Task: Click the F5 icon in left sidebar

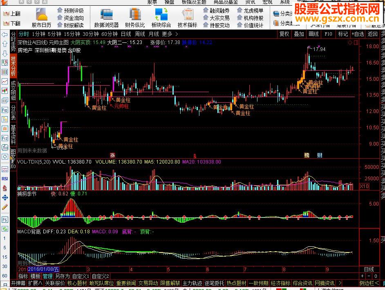Action: pos(4,219)
